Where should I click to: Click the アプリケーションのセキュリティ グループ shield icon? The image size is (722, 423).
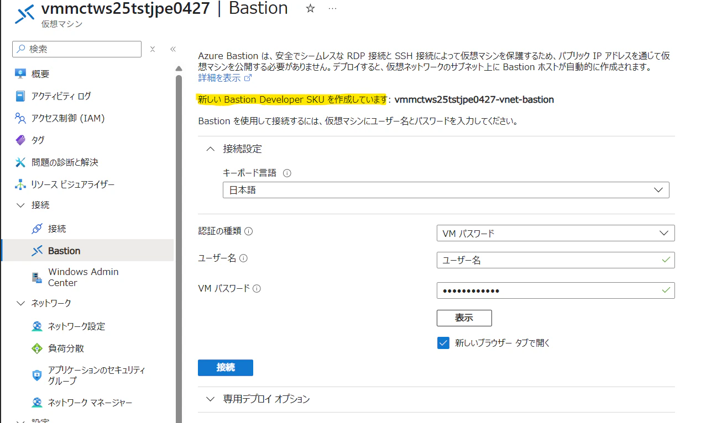pyautogui.click(x=37, y=376)
